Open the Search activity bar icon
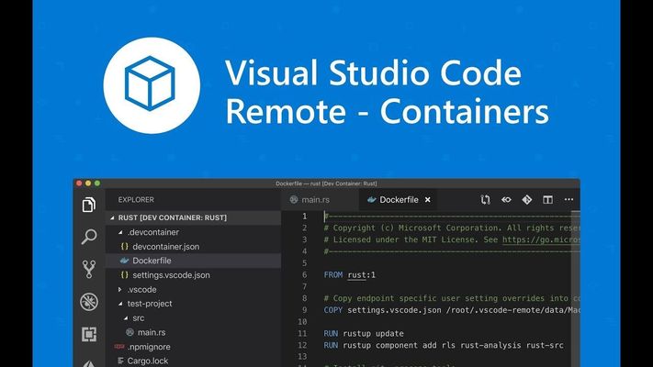The width and height of the screenshot is (653, 367). tap(89, 237)
